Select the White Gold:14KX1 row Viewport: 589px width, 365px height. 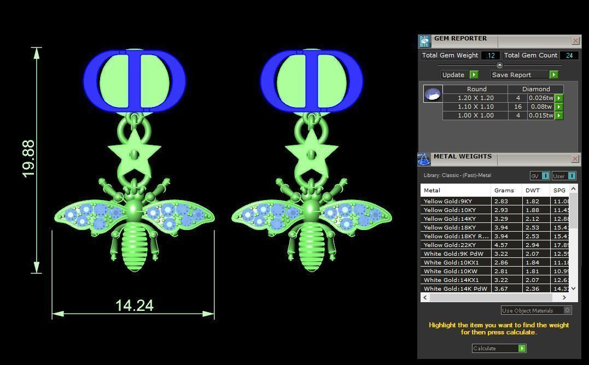click(x=495, y=280)
